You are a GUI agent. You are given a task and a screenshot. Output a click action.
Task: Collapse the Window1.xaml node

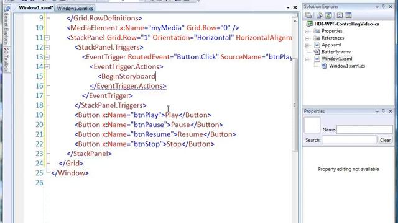(x=307, y=59)
